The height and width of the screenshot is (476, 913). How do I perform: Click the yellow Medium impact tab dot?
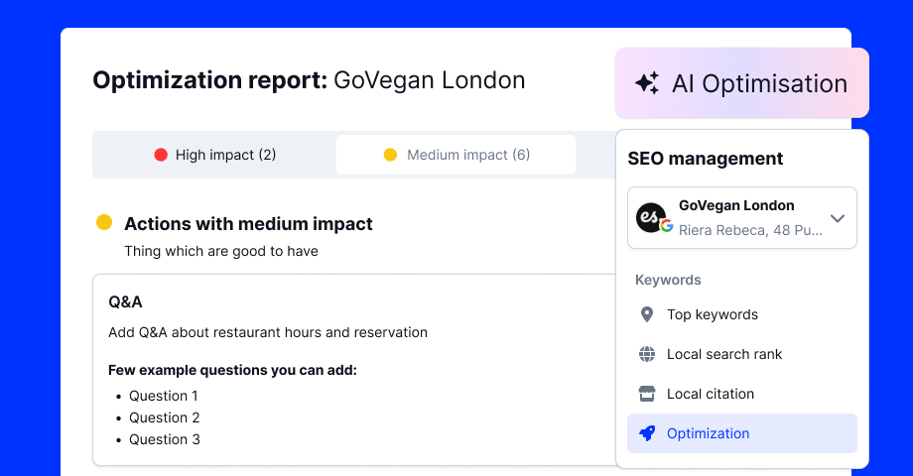click(x=390, y=155)
